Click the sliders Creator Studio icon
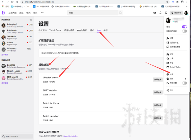 point(168,43)
